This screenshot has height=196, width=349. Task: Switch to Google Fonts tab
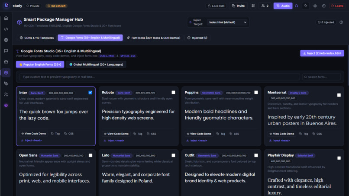tap(90, 38)
